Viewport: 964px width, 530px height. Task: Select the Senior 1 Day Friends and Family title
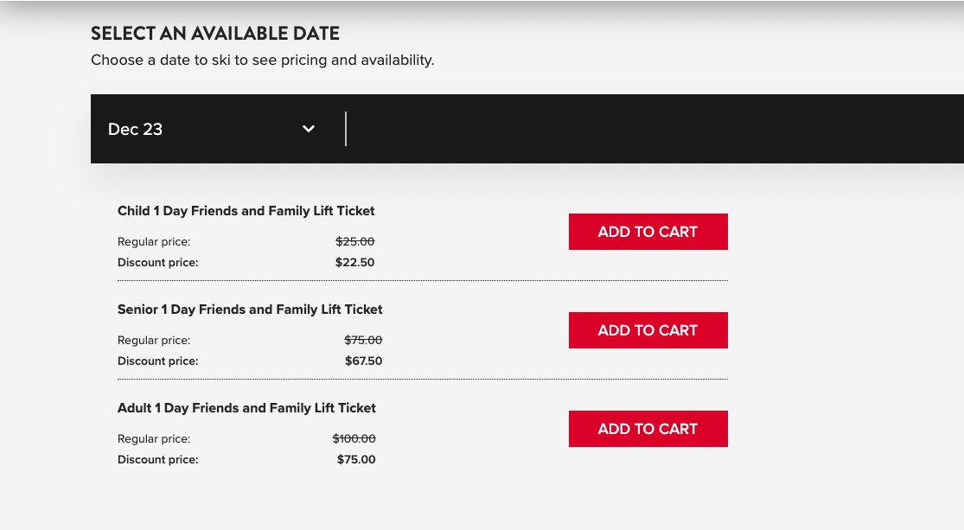[x=250, y=309]
